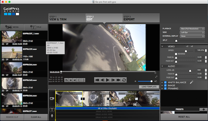Click the Split slider handle
Viewport: 208px width, 121px height.
[176, 41]
